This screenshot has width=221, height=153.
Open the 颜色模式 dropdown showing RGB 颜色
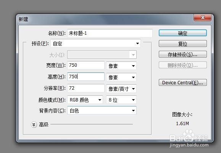tap(85, 100)
